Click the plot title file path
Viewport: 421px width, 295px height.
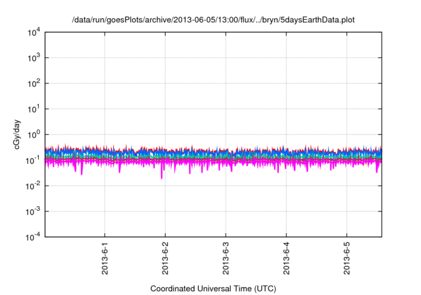tap(213, 20)
